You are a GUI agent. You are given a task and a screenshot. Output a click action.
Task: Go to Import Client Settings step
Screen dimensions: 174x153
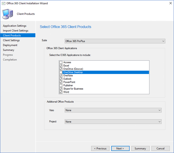point(16,31)
